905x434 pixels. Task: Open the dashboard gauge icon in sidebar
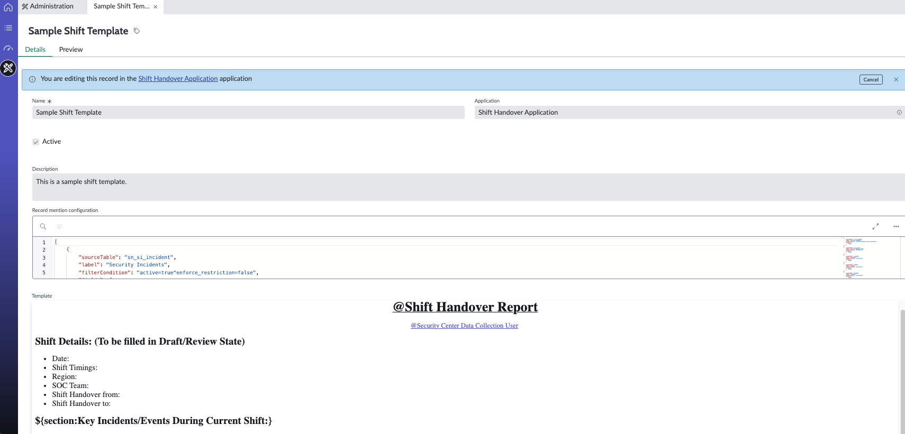tap(8, 48)
